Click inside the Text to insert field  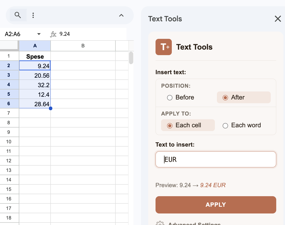[x=216, y=159]
